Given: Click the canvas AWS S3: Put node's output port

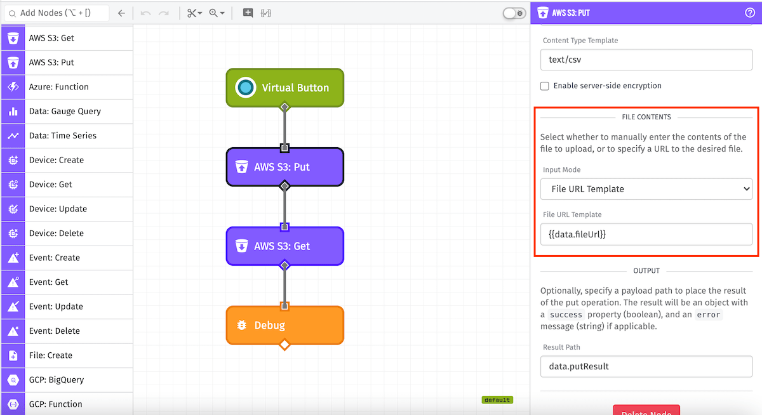Looking at the screenshot, I should click(x=285, y=186).
